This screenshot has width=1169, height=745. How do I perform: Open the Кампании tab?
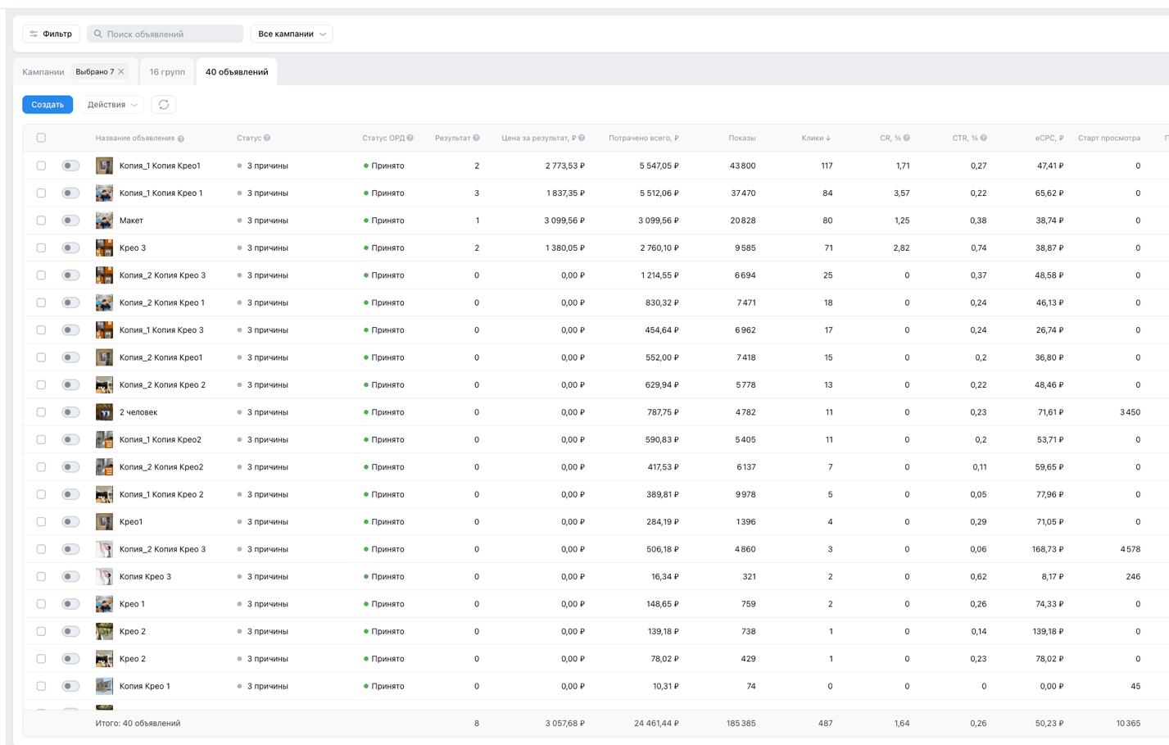[x=43, y=72]
